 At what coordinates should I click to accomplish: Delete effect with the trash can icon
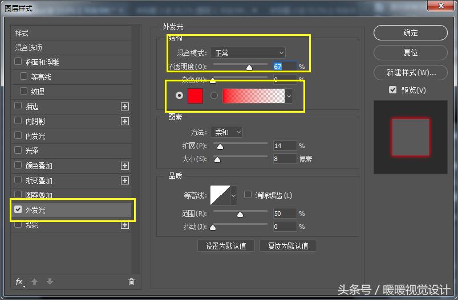pyautogui.click(x=131, y=282)
